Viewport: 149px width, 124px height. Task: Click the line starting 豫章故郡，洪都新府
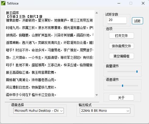pos(49,20)
